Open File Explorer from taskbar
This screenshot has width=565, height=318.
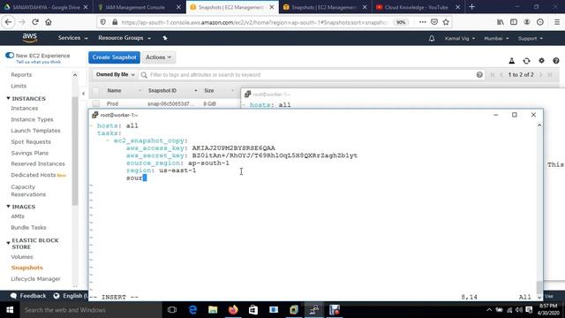[213, 310]
